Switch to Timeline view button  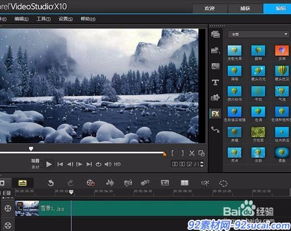(23, 183)
